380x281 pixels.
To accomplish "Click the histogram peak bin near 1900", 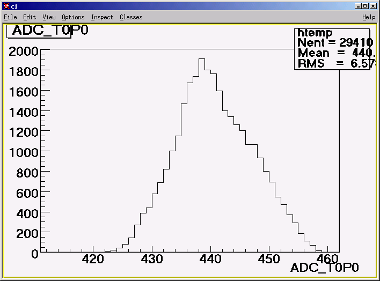I will click(x=202, y=59).
